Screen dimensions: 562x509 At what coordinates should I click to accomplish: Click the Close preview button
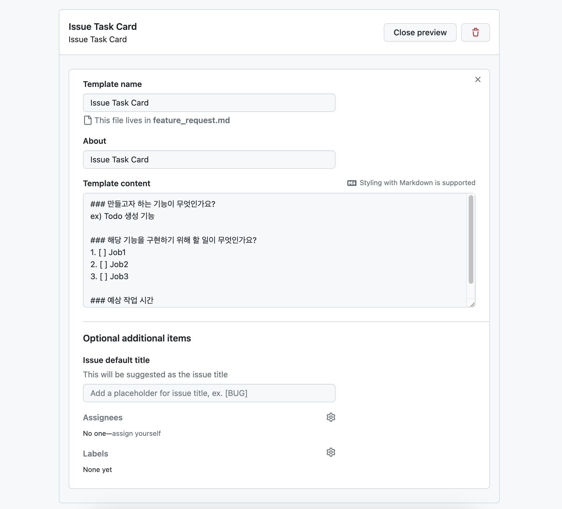pos(420,32)
